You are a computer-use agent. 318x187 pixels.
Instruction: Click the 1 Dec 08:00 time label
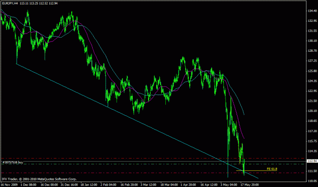pos(28,185)
